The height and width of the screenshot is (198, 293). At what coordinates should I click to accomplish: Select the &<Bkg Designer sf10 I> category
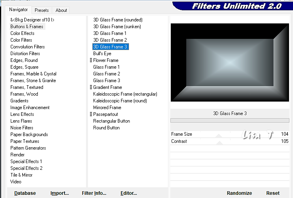click(32, 20)
